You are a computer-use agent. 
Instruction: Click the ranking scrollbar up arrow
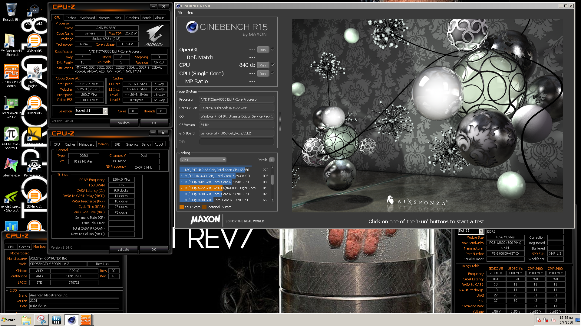click(272, 167)
